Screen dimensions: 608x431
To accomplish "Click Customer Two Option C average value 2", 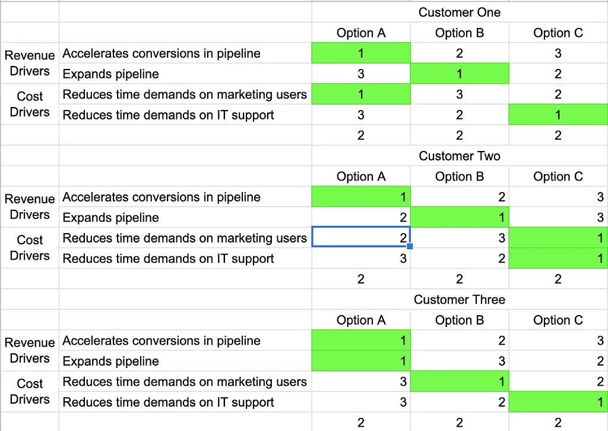I will pyautogui.click(x=558, y=279).
